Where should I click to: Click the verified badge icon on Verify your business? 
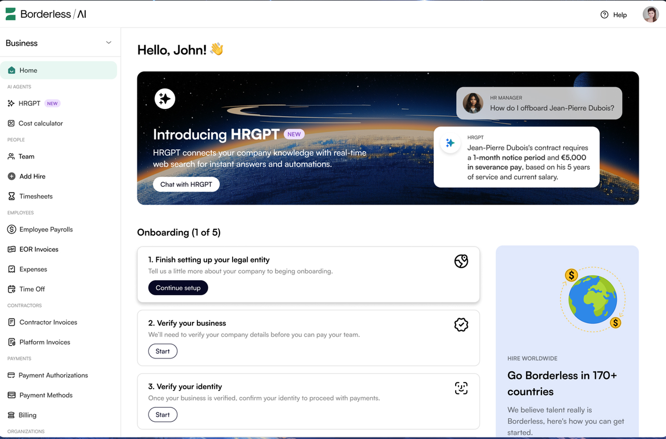[461, 325]
